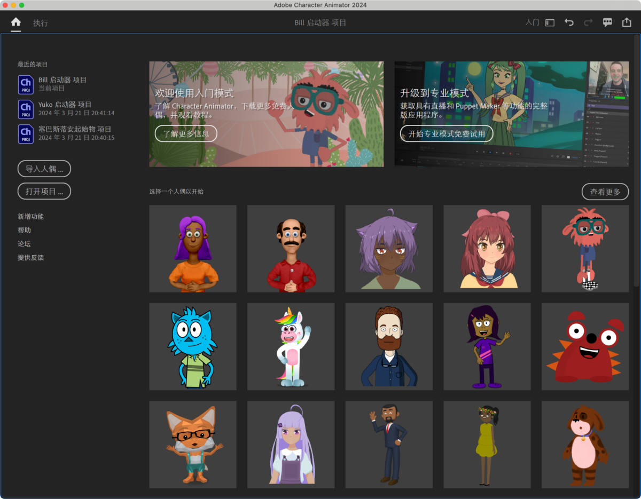Viewport: 641px width, 499px height.
Task: Open the 塞巴斯蒂安起始物 项目 recent project
Action: 66,133
